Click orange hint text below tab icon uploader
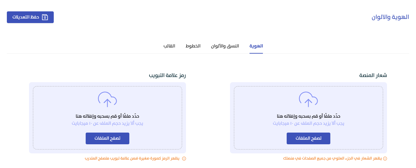This screenshot has height=168, width=416. point(132,159)
